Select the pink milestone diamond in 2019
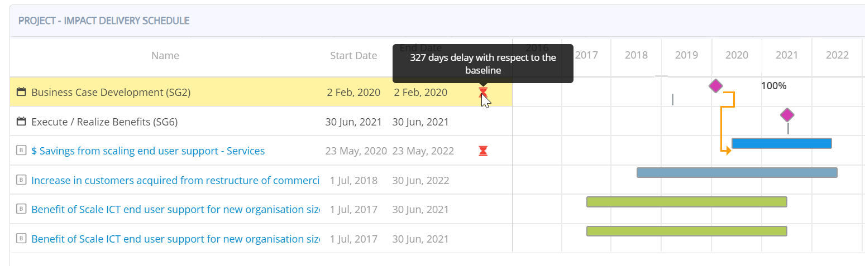The width and height of the screenshot is (865, 266). tap(715, 86)
